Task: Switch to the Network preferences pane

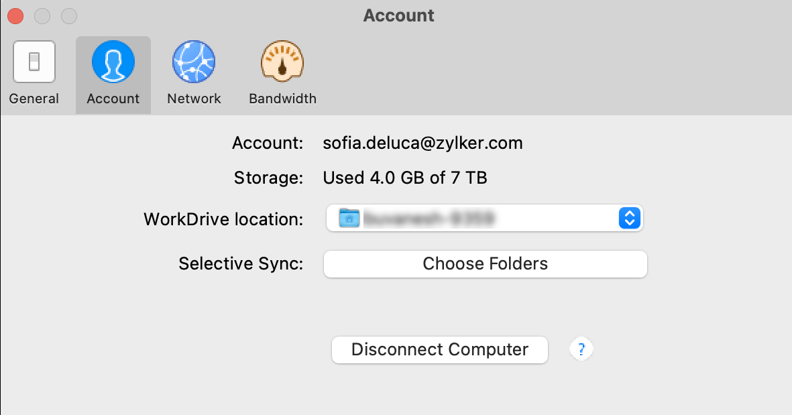Action: point(194,74)
